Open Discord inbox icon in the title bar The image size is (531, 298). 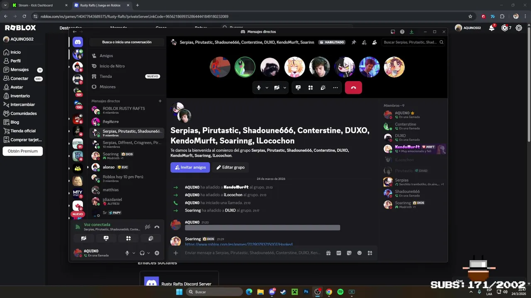(393, 32)
